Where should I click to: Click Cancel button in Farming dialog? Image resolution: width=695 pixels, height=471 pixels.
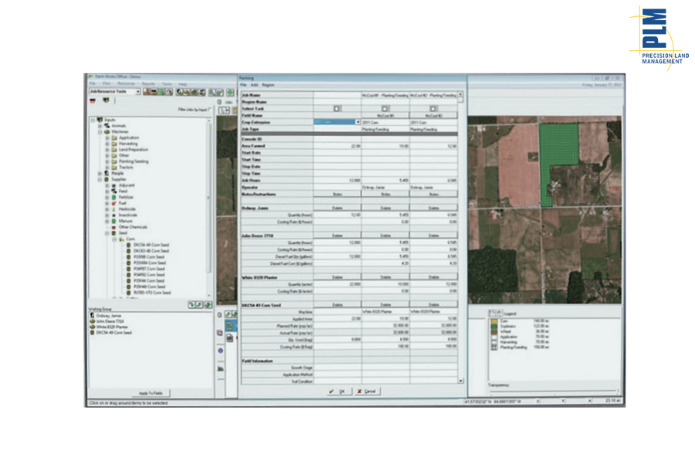[367, 391]
